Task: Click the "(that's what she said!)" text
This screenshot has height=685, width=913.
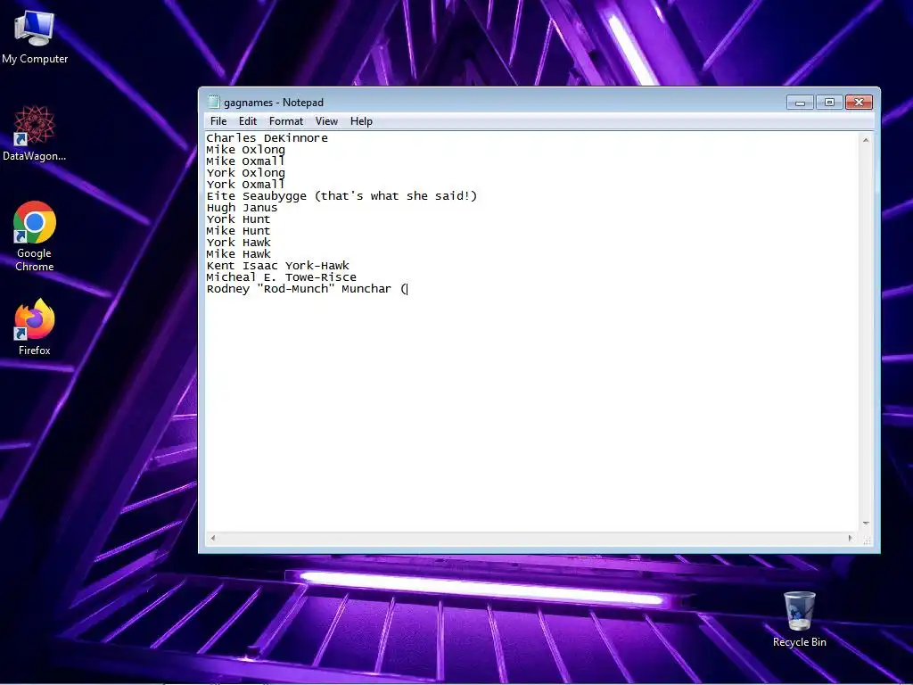Action: pyautogui.click(x=396, y=196)
